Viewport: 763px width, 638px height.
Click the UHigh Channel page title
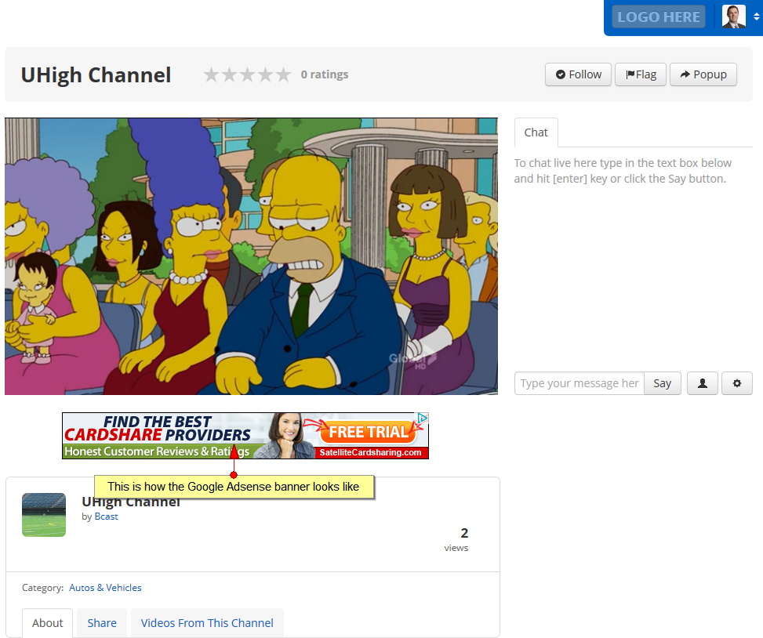coord(96,75)
